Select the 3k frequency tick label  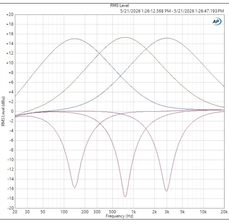click(167, 212)
